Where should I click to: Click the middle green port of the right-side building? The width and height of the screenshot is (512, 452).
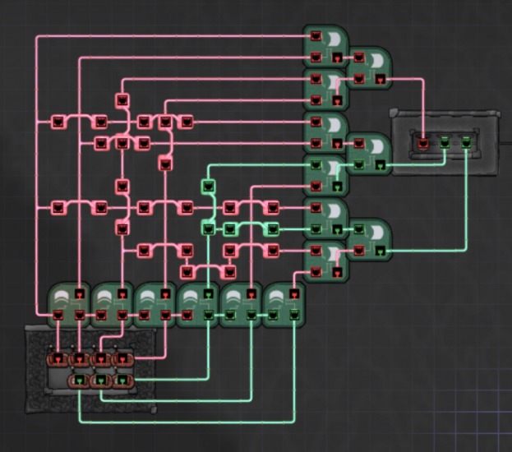[445, 143]
